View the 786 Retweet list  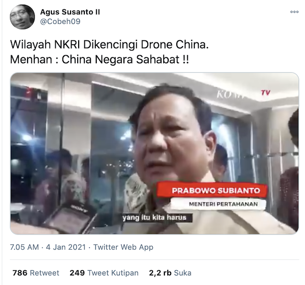[36, 273]
